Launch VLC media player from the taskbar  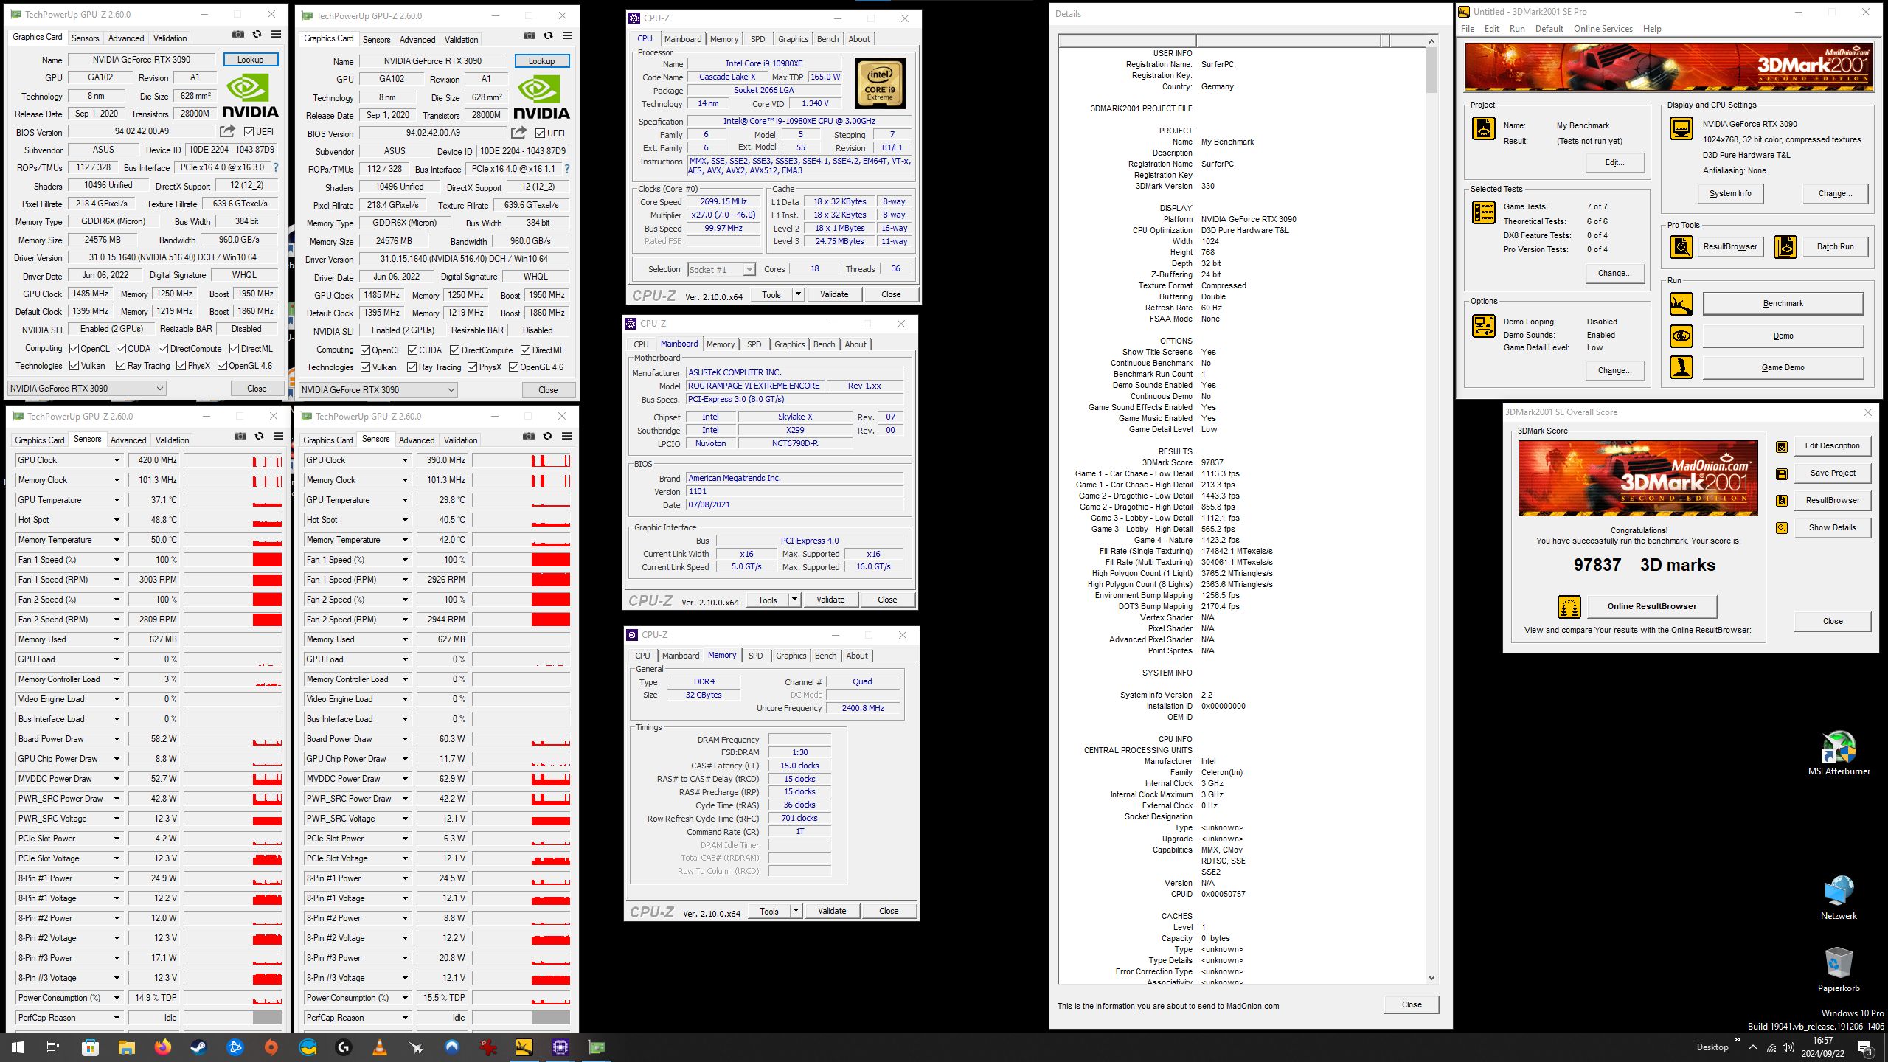click(x=379, y=1047)
